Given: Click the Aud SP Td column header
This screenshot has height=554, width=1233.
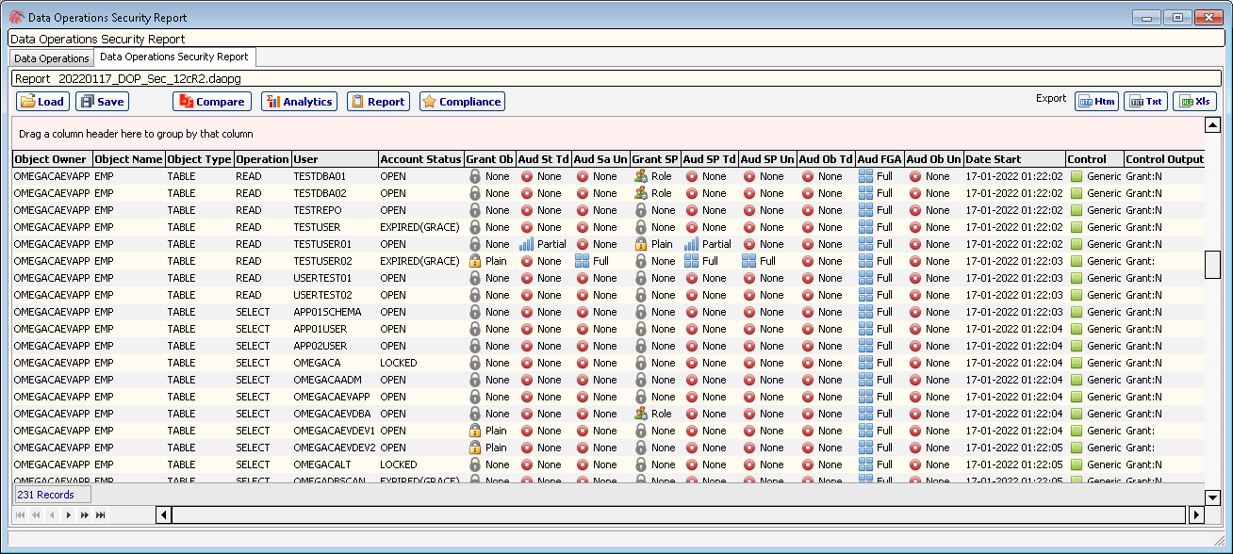Looking at the screenshot, I should 710,159.
